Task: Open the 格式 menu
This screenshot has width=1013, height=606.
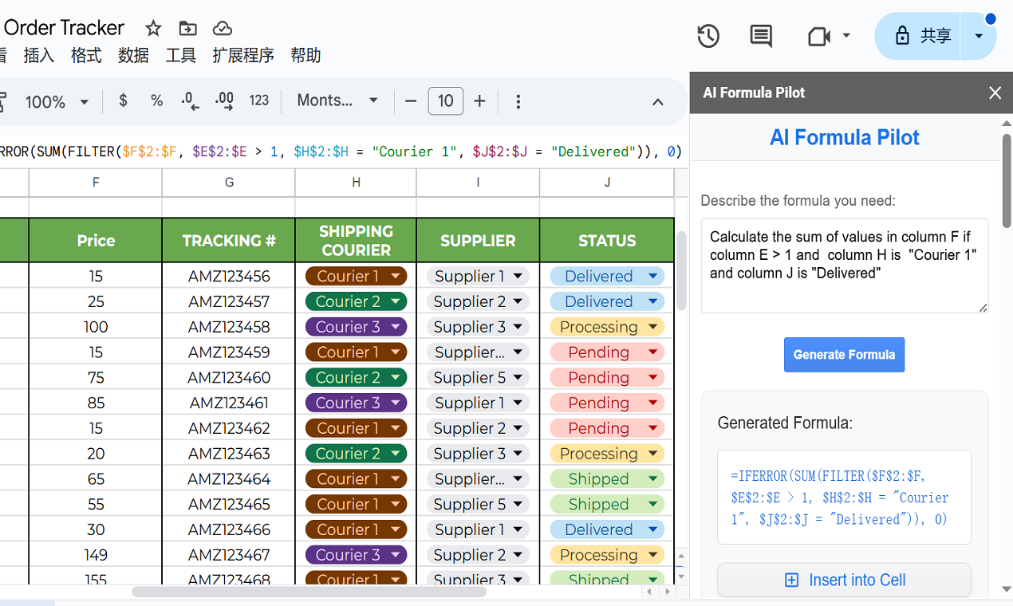Action: [86, 55]
